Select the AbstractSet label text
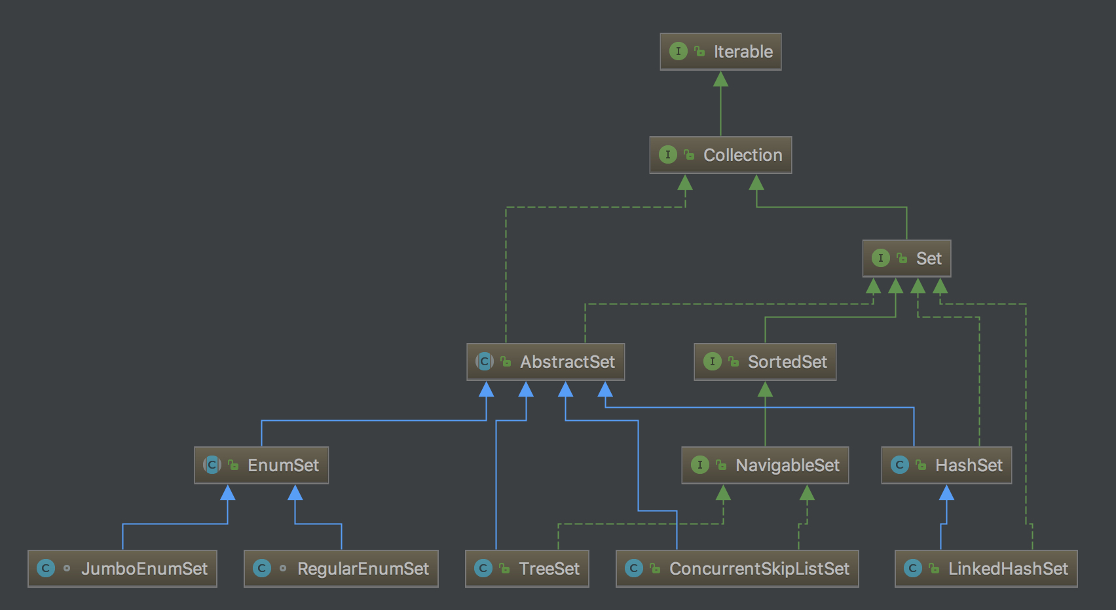This screenshot has height=610, width=1116. [568, 362]
